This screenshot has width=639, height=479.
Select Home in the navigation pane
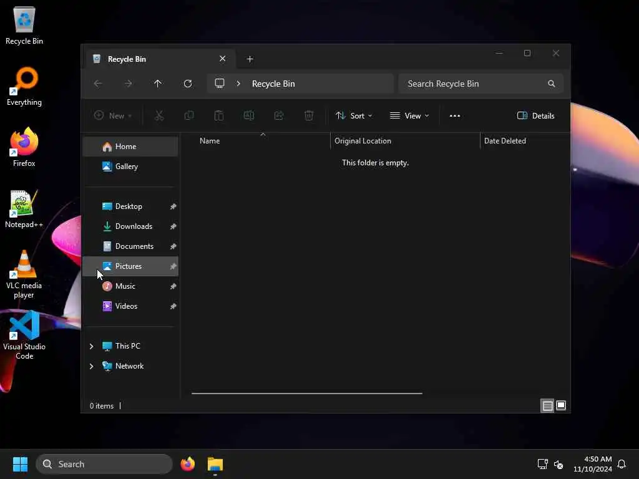(130, 146)
